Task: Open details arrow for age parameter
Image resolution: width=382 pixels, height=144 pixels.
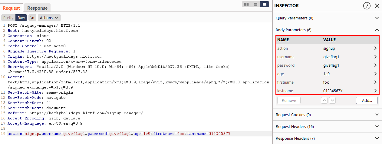Action: point(375,74)
